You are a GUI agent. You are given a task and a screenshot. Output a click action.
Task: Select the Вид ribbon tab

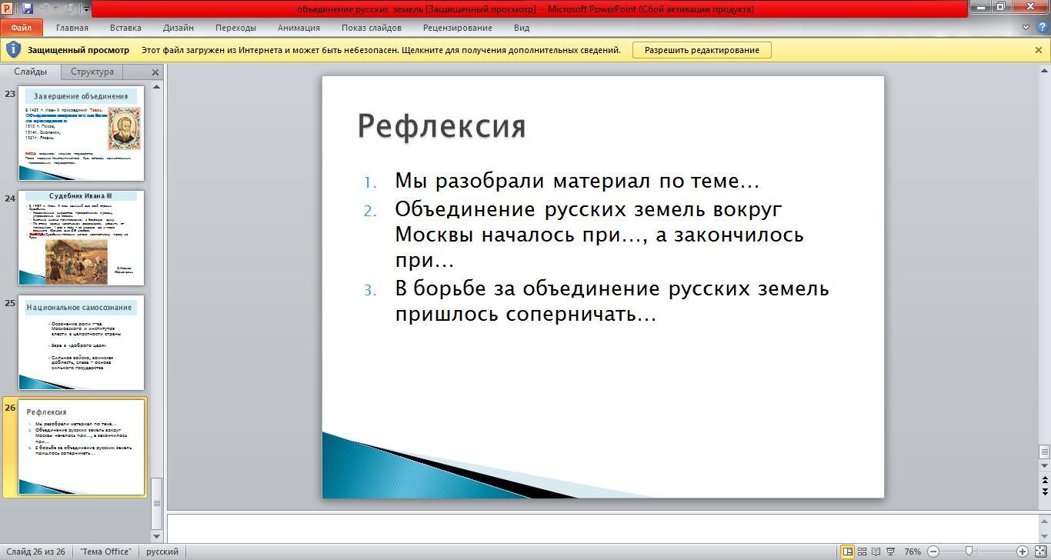coord(522,28)
